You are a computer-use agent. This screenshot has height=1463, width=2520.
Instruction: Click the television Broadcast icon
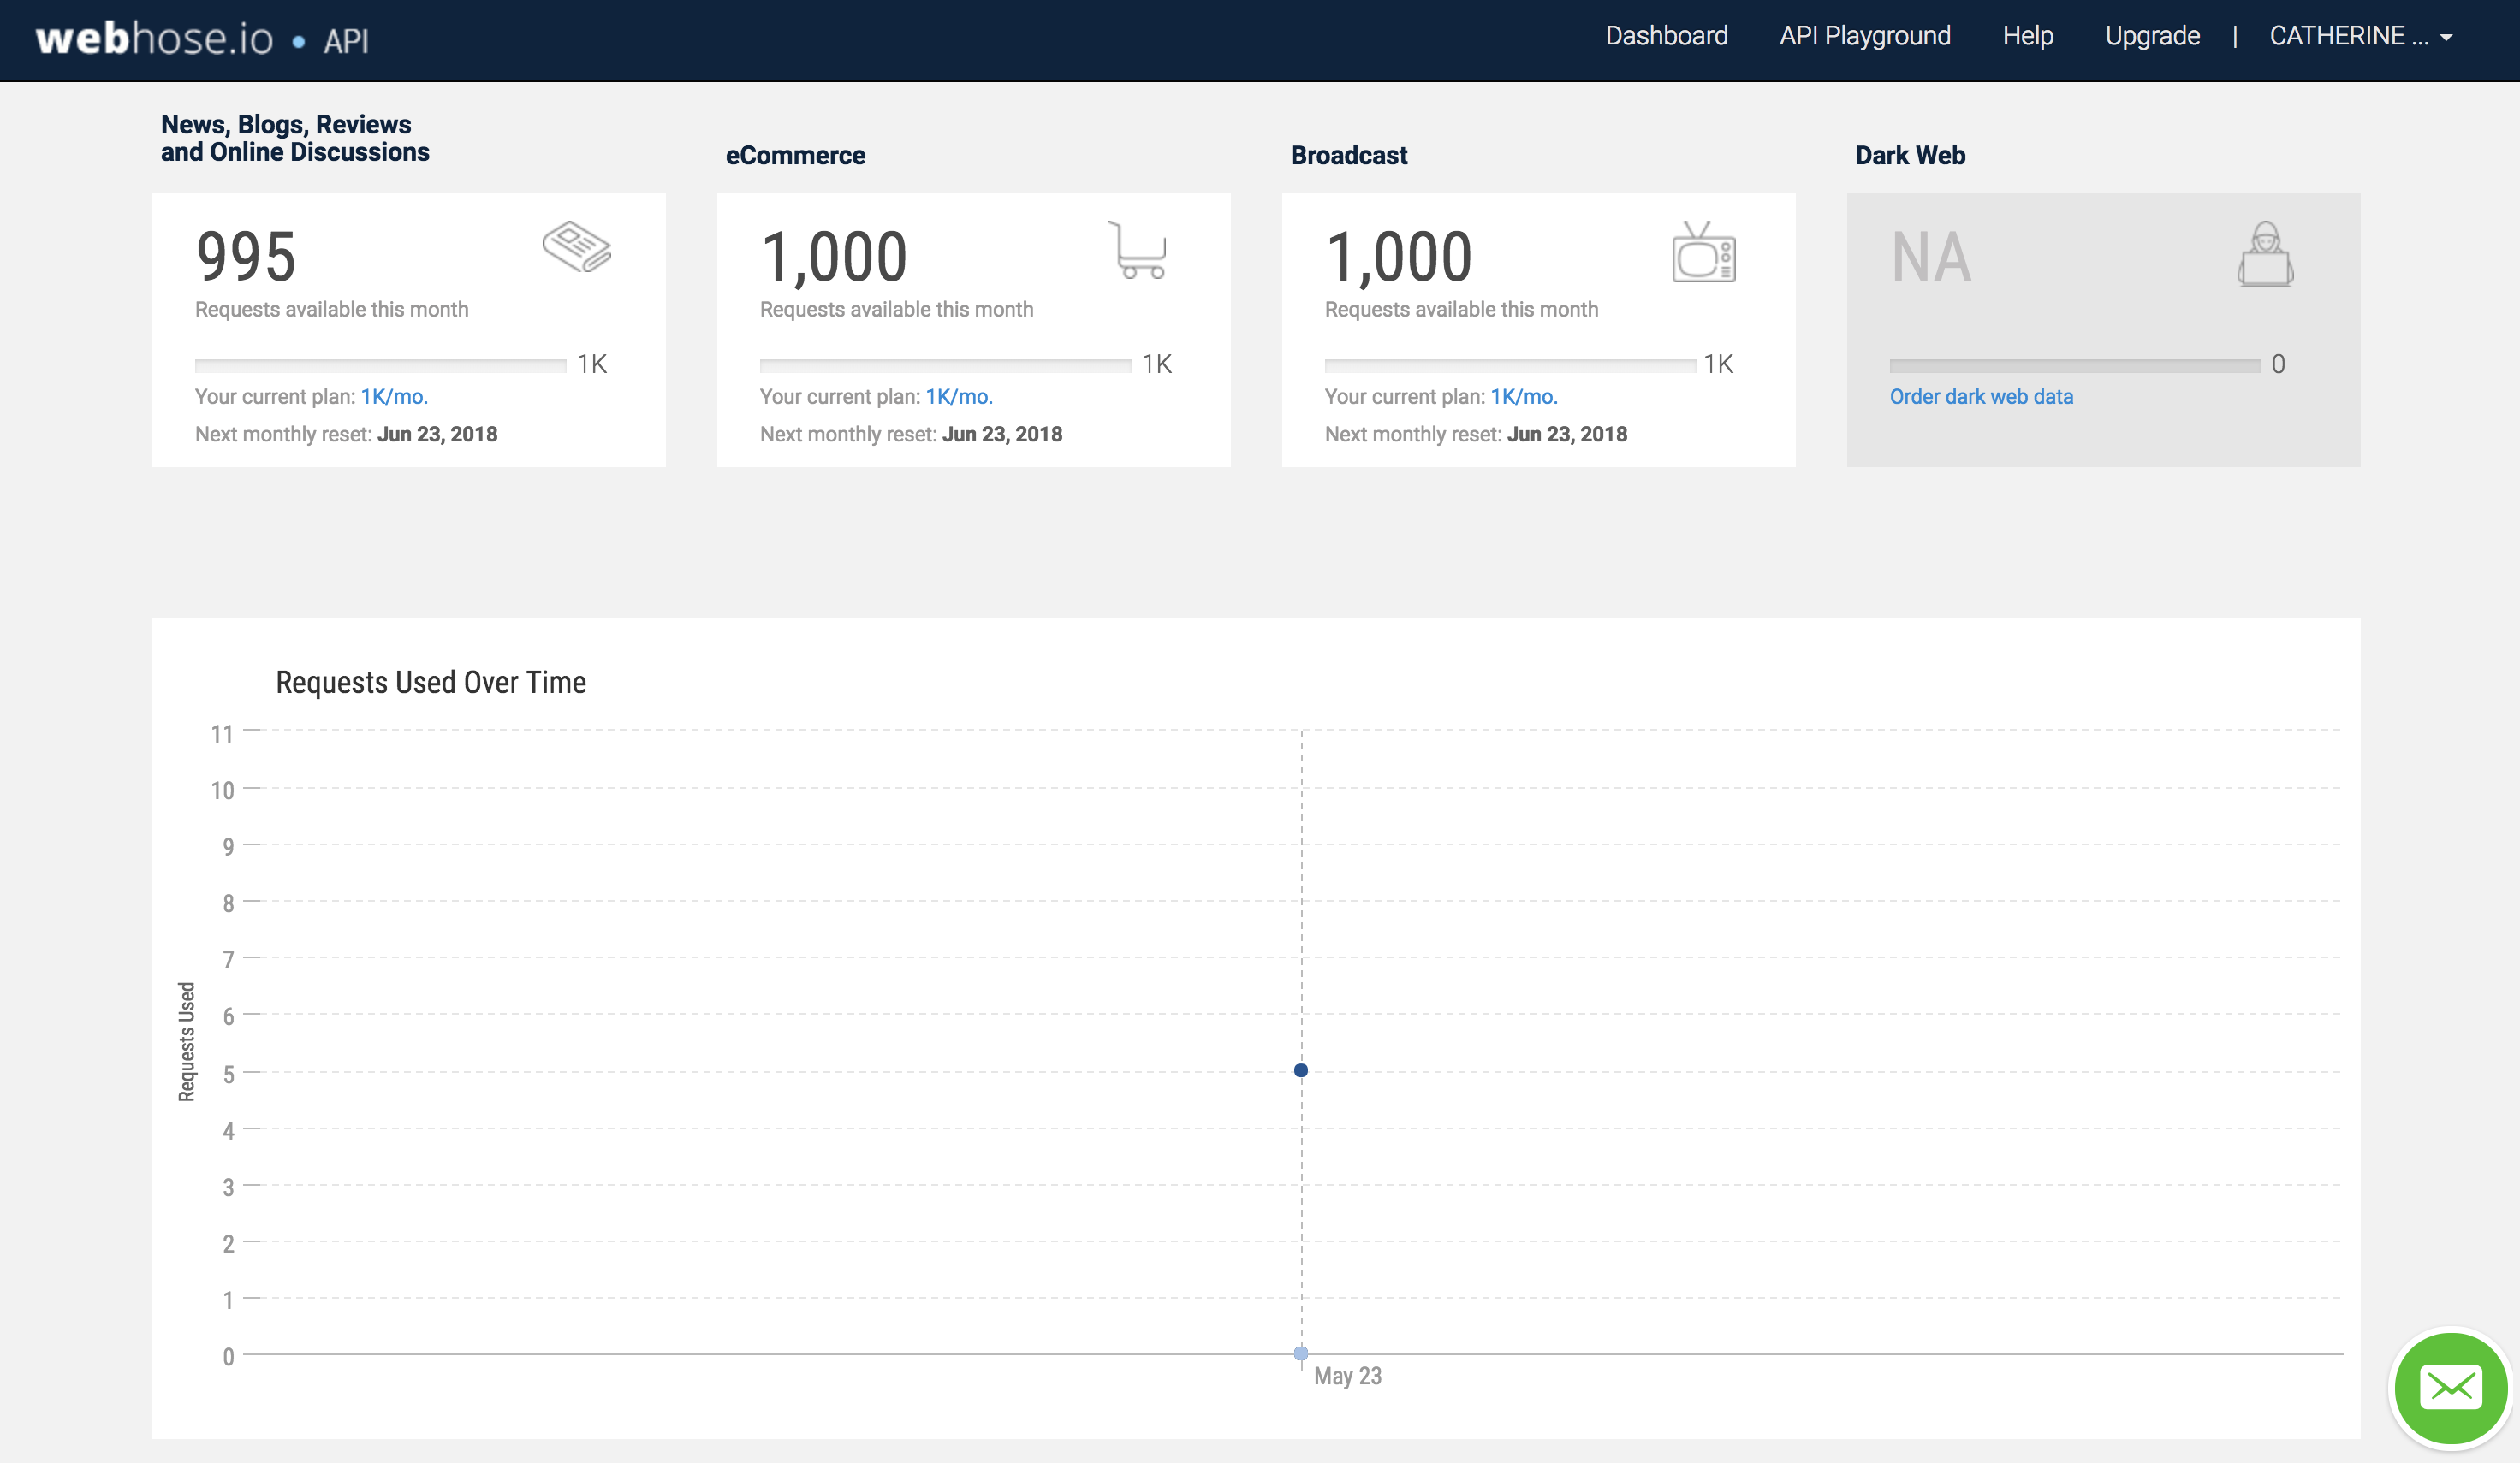(x=1703, y=253)
